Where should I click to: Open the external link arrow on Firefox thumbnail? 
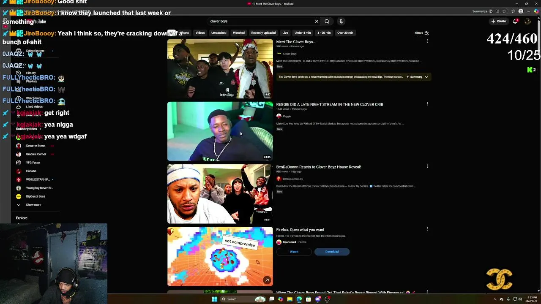pyautogui.click(x=267, y=280)
